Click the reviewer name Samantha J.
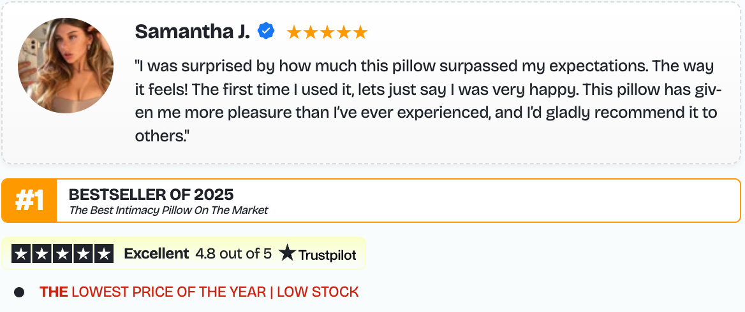This screenshot has height=312, width=745. coord(192,31)
